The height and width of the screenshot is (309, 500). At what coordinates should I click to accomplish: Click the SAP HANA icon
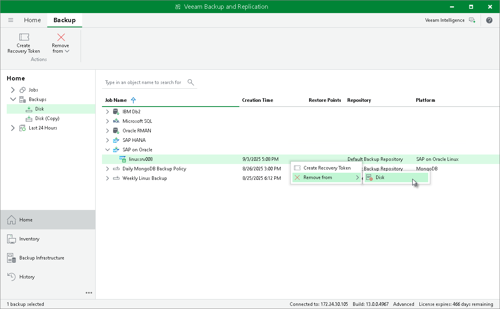116,140
